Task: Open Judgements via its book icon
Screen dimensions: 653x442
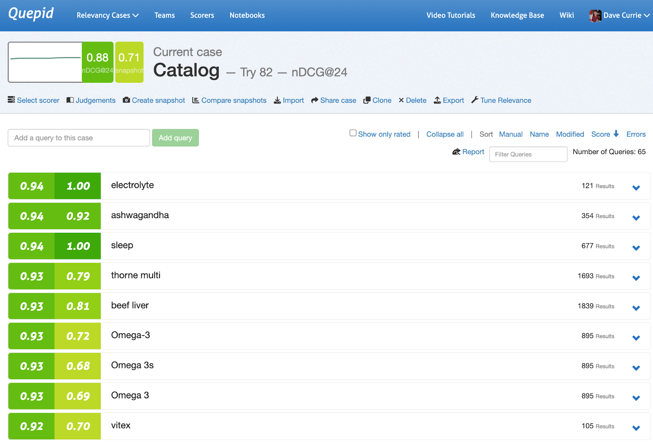Action: (x=70, y=100)
